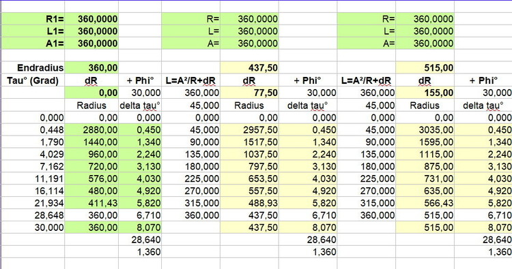Image resolution: width=512 pixels, height=269 pixels.
Task: Select the radius cell 1517,50
Action: pos(249,142)
